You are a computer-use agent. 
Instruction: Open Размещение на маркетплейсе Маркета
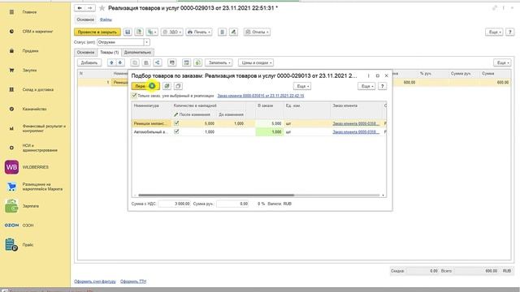click(42, 187)
